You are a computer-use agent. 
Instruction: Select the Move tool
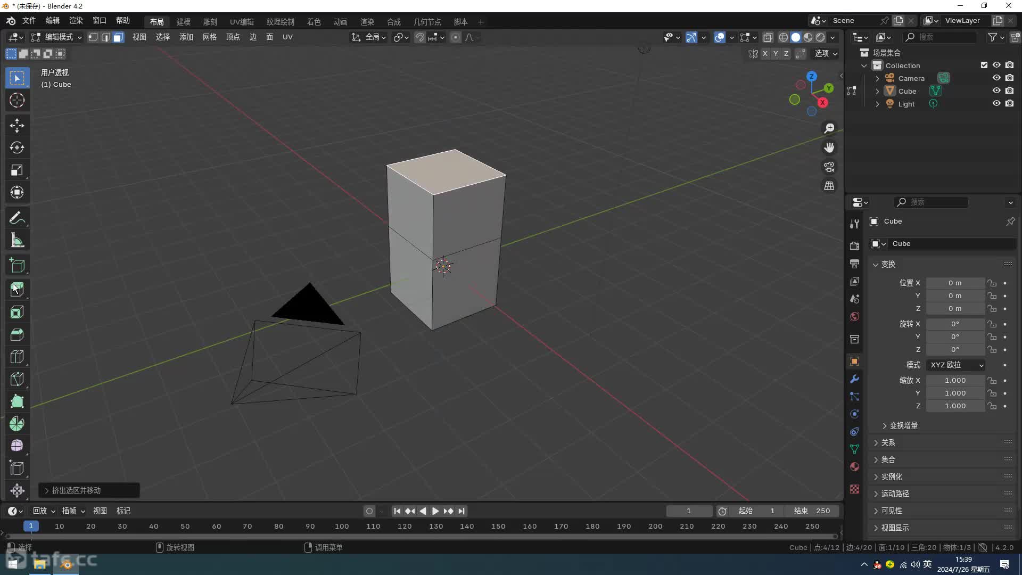(x=17, y=126)
